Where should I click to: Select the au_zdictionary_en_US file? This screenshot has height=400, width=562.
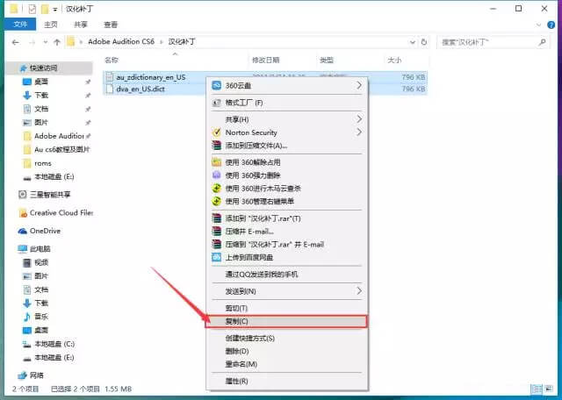(151, 77)
